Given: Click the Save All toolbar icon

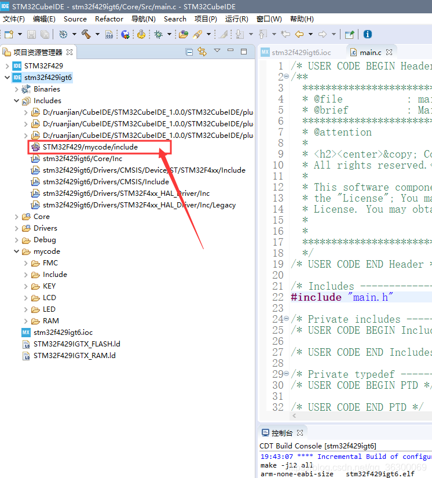Looking at the screenshot, I should (45, 34).
